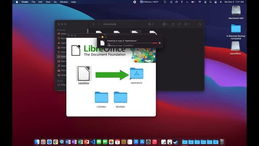The image size is (259, 146).
Task: Open the View menu
Action: [x=48, y=2]
